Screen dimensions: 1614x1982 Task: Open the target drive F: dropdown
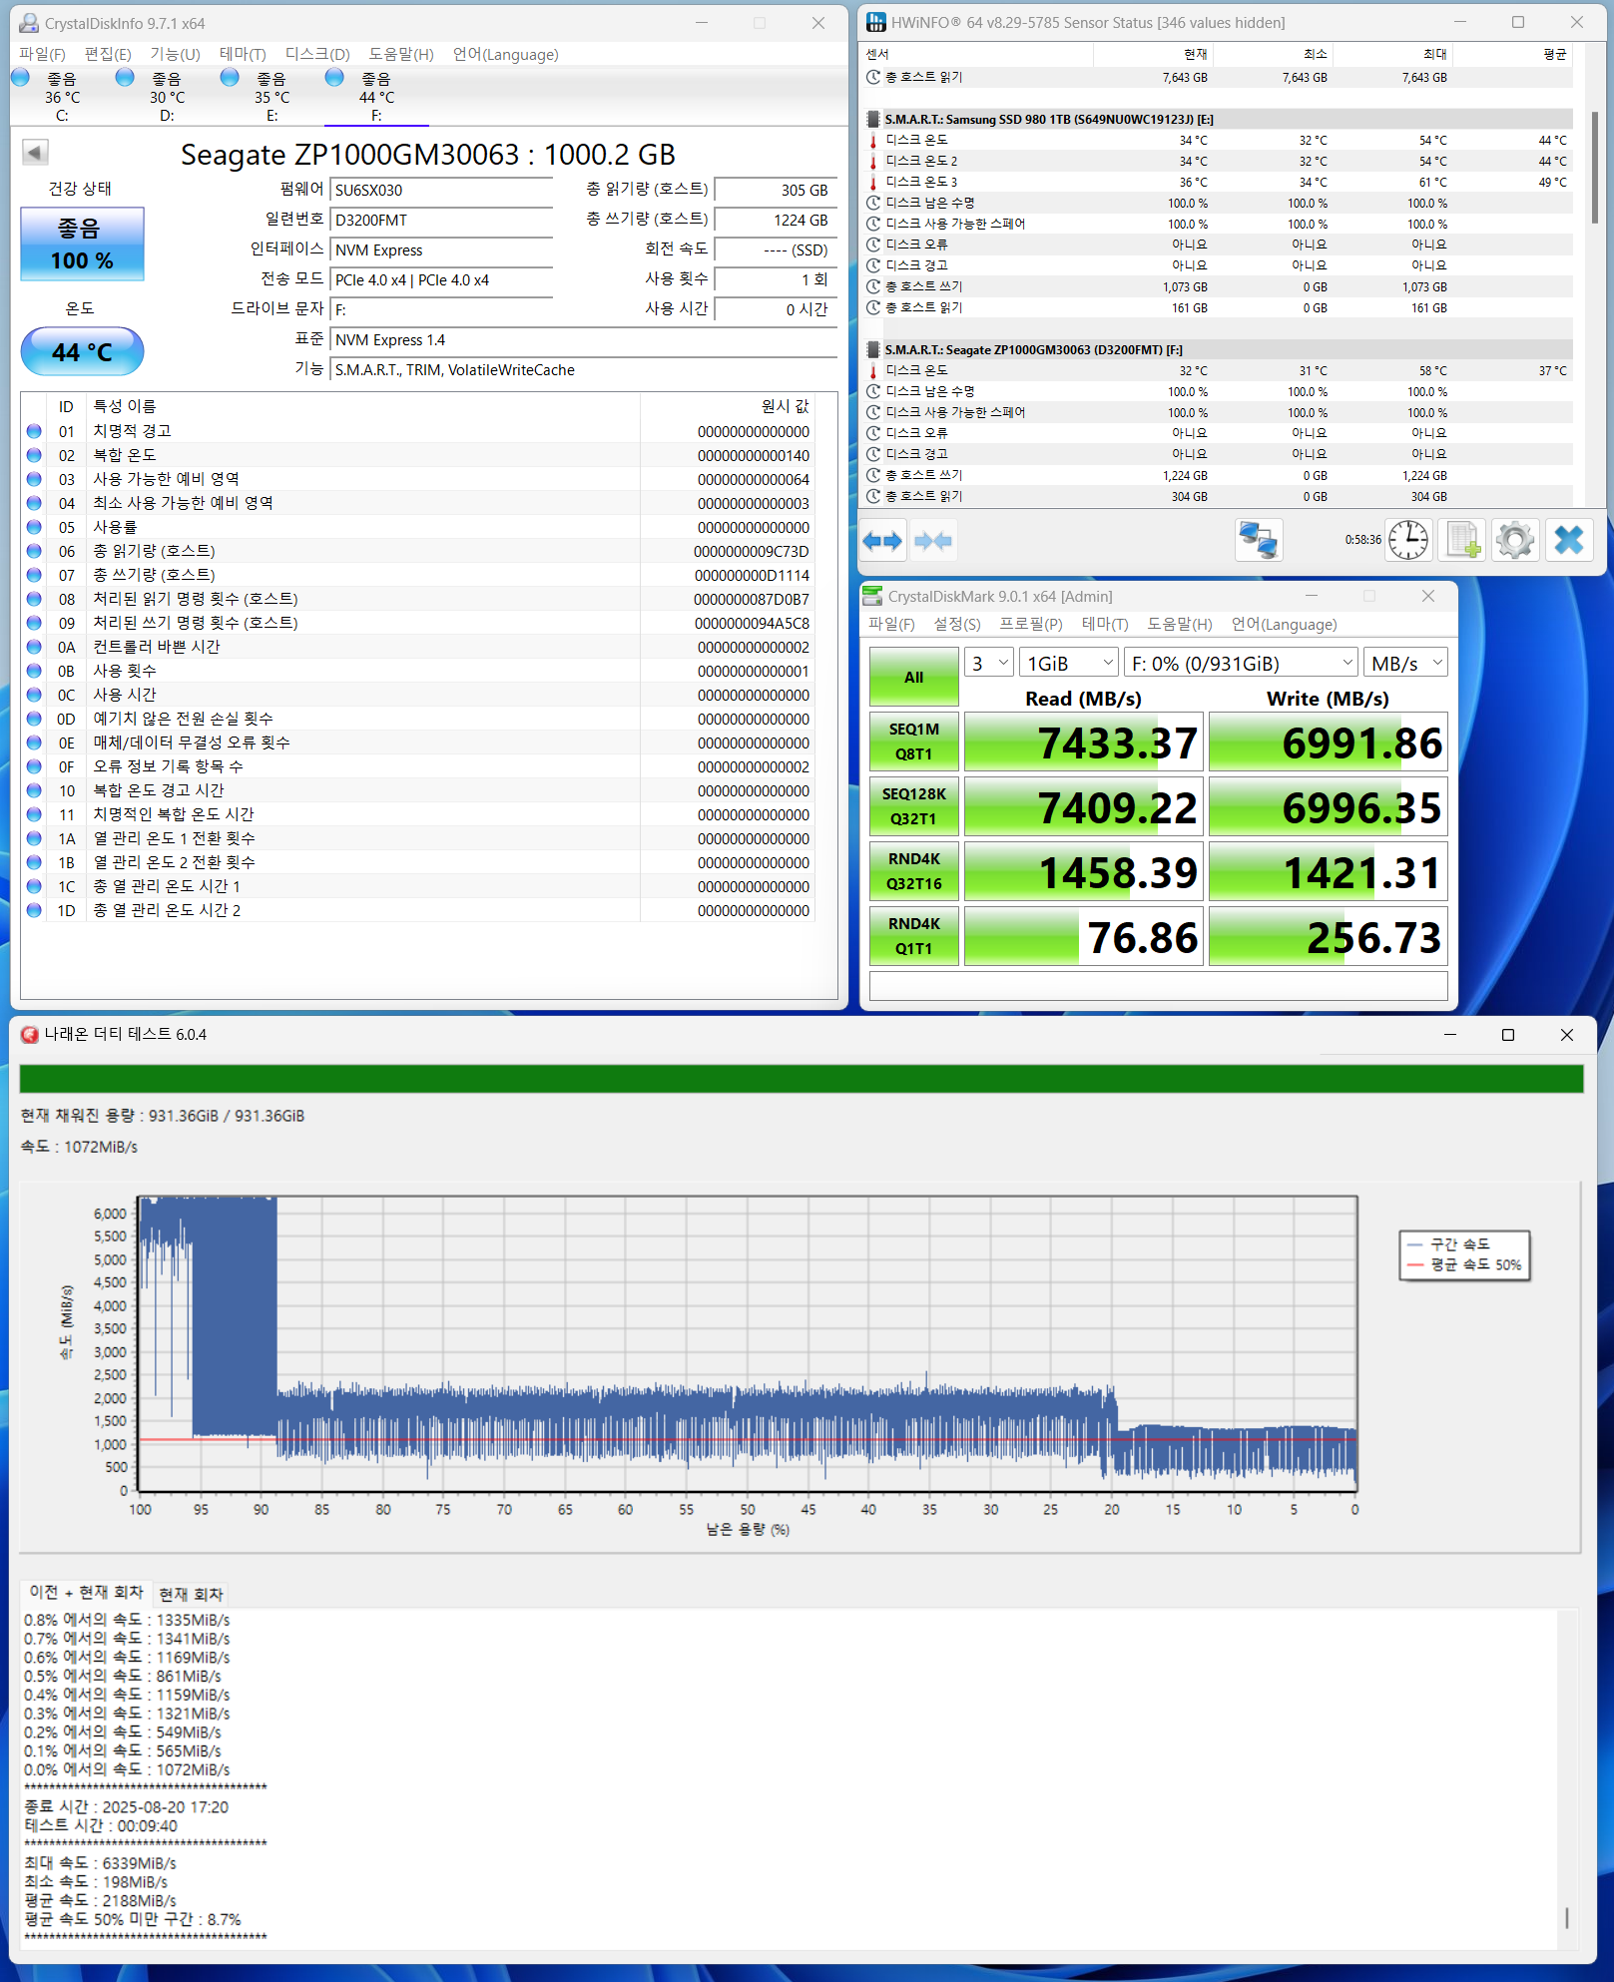[1241, 663]
